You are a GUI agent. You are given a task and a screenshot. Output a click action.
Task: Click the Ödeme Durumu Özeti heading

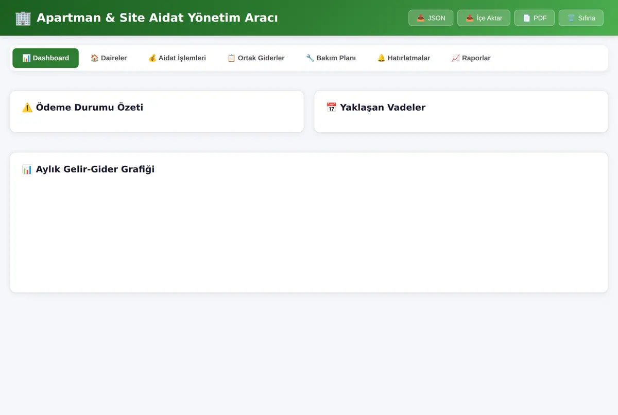click(90, 108)
